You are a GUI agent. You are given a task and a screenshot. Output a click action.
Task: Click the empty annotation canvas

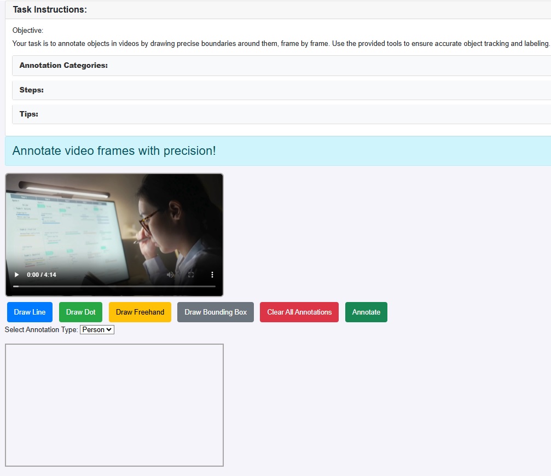tap(114, 405)
